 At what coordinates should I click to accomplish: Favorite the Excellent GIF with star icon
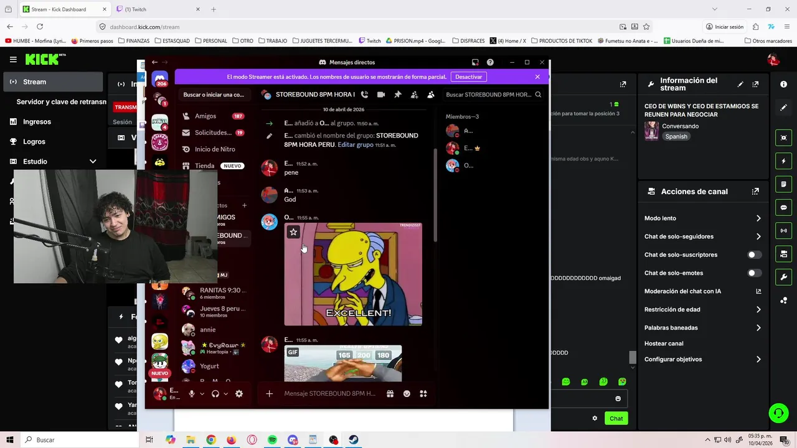click(x=293, y=232)
